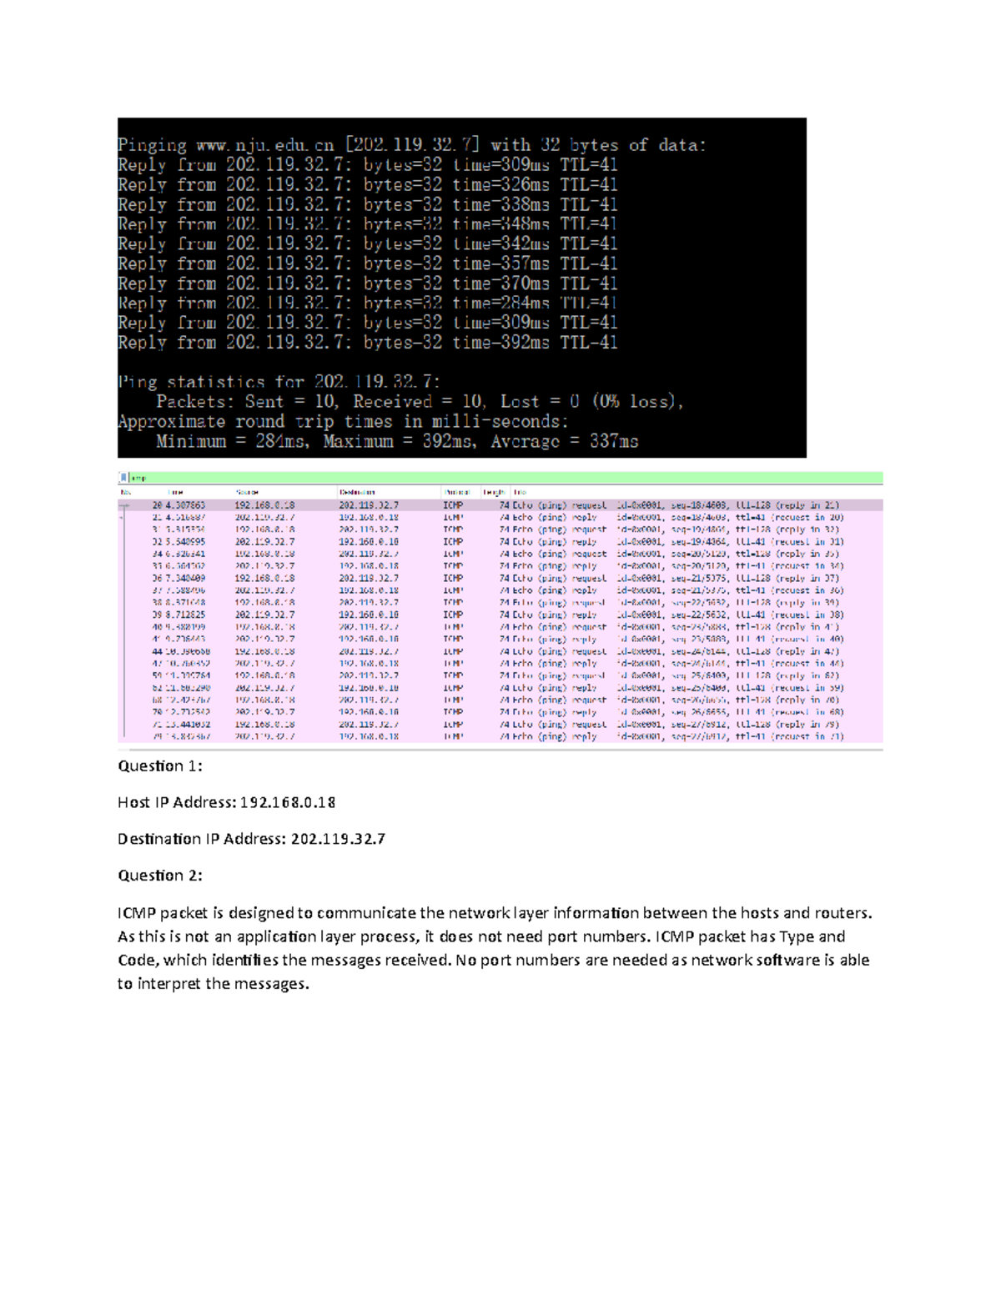This screenshot has width=1001, height=1295.
Task: Expand packet details using arrow beside packet 21
Action: click(x=120, y=515)
